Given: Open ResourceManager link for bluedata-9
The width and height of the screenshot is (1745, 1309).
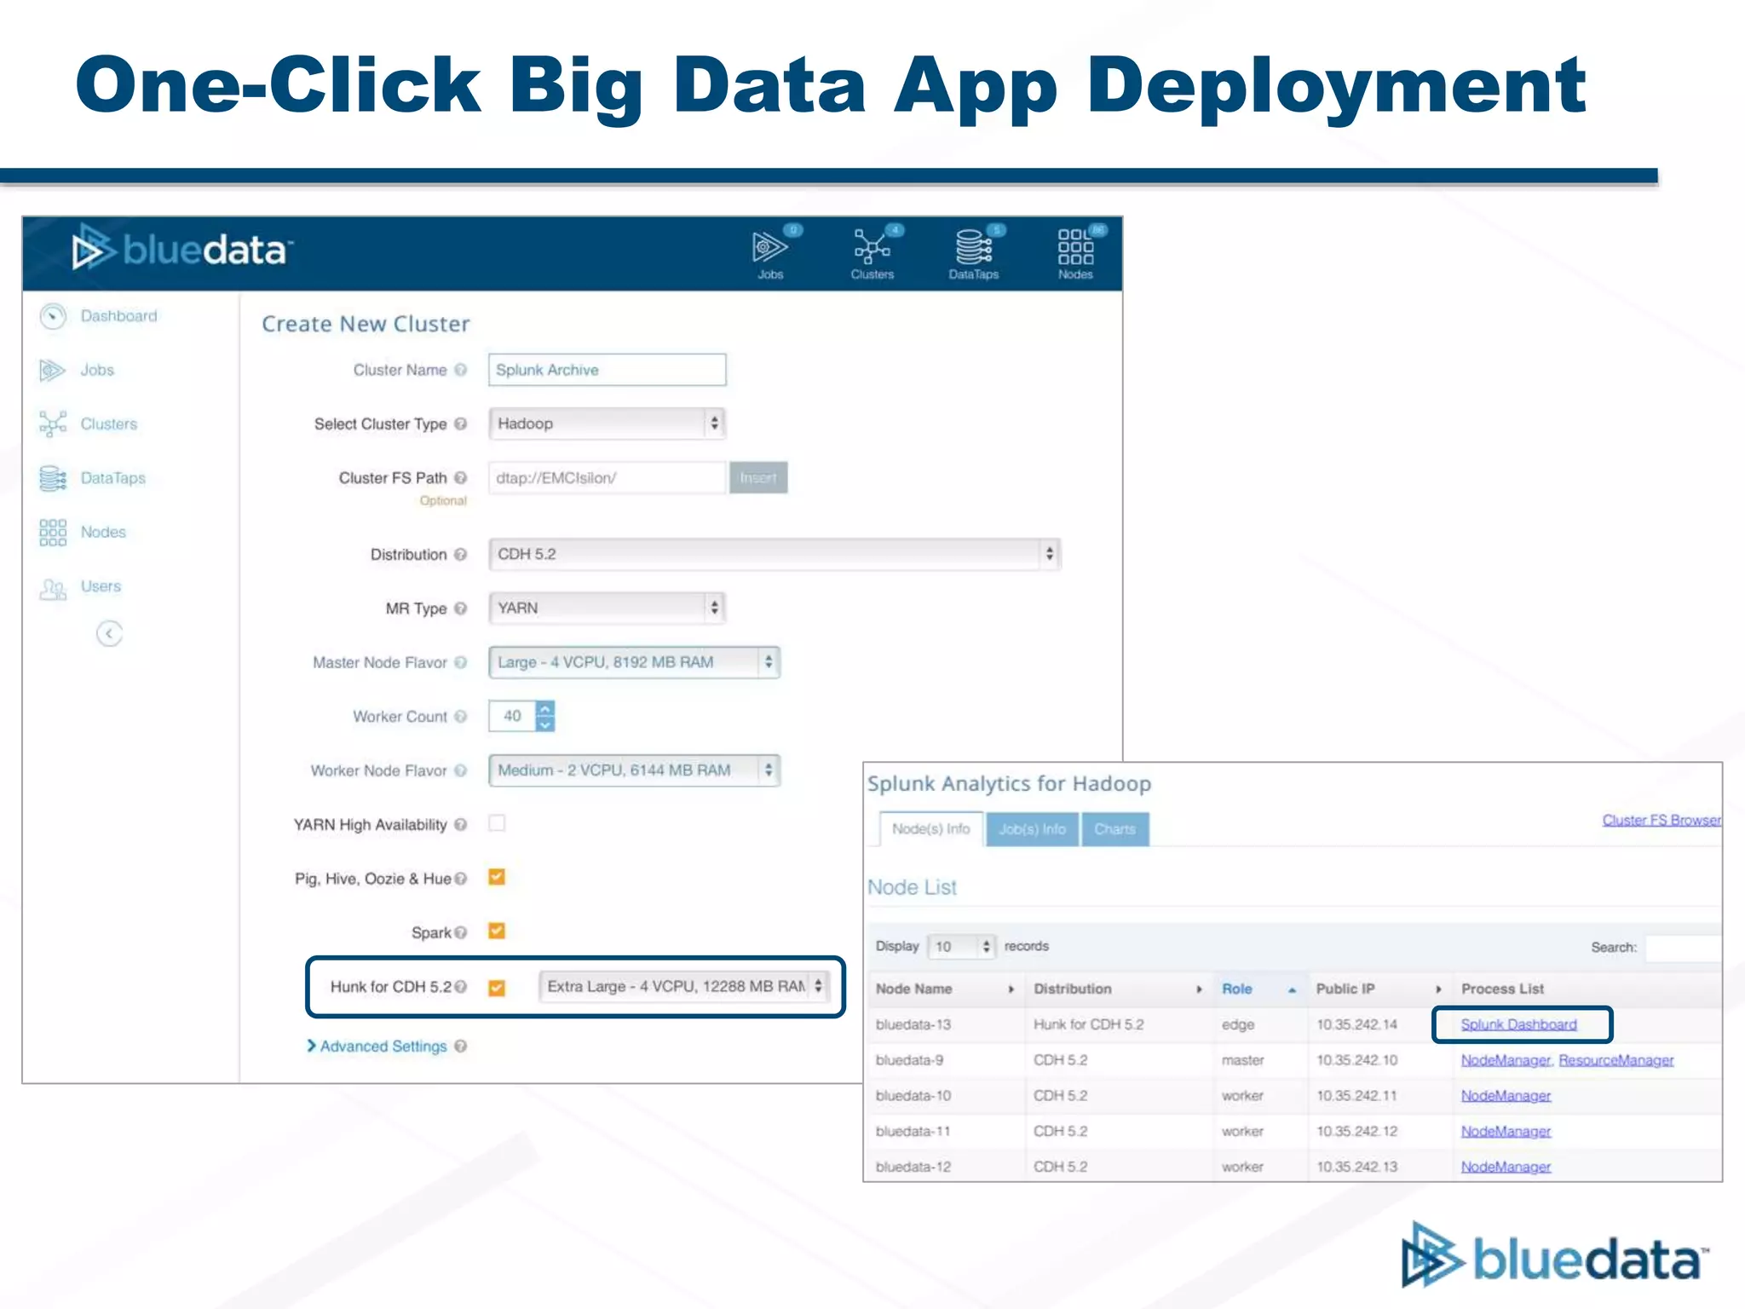Looking at the screenshot, I should (x=1616, y=1060).
